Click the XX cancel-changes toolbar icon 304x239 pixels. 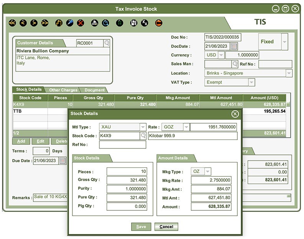(145, 23)
